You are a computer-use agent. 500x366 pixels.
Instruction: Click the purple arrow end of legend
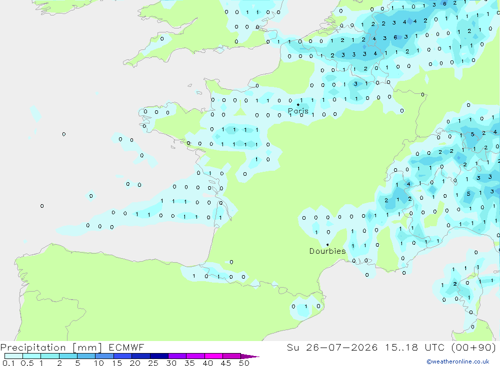pos(250,357)
